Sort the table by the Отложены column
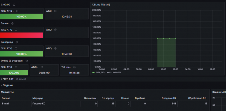 pos(90,98)
